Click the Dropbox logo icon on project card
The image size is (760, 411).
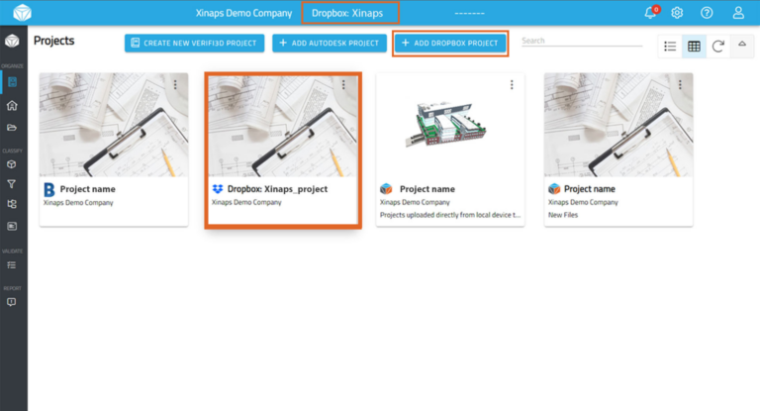pos(218,189)
